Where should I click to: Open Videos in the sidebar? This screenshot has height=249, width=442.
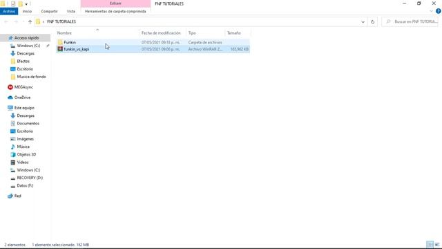click(23, 163)
